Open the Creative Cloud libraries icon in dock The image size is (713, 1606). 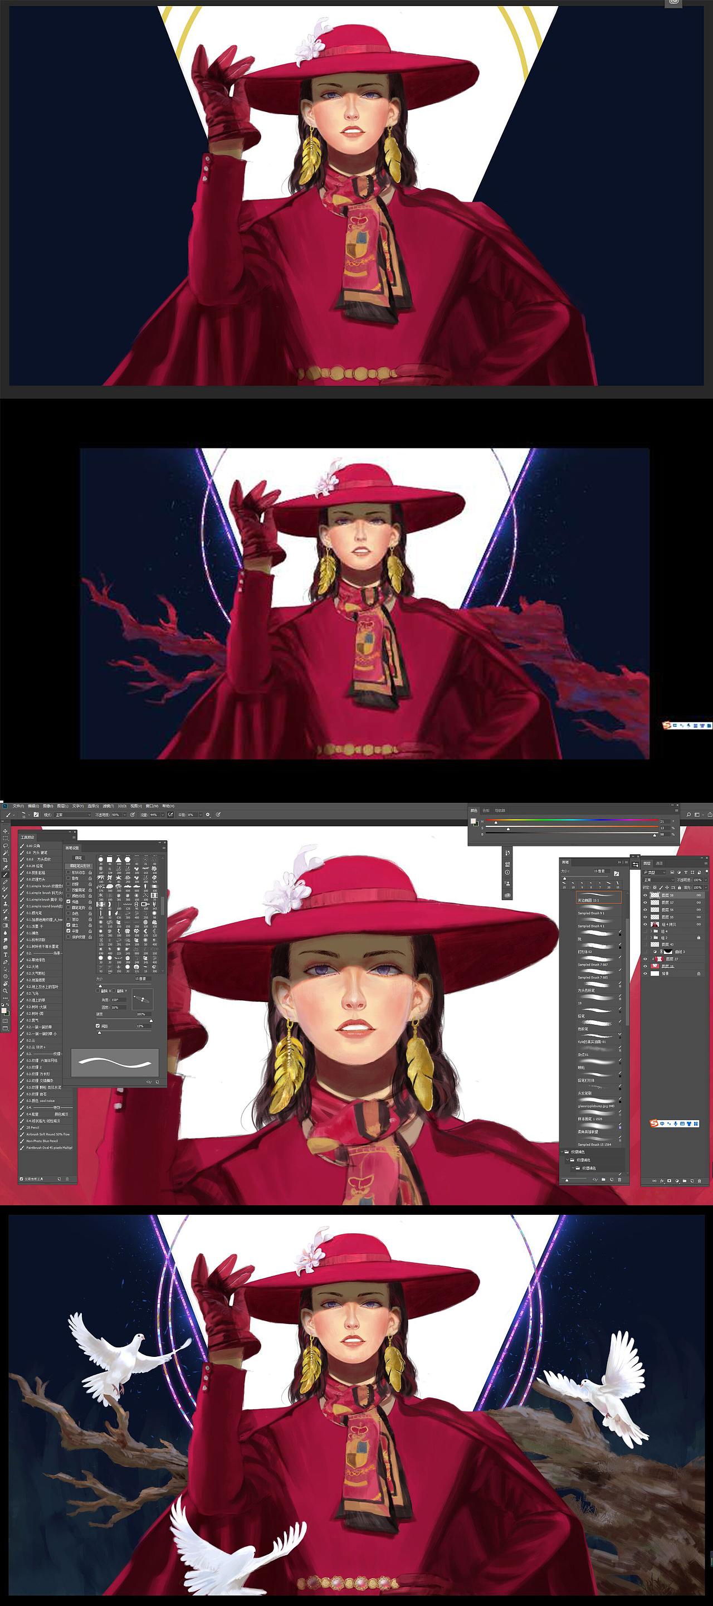pyautogui.click(x=508, y=896)
